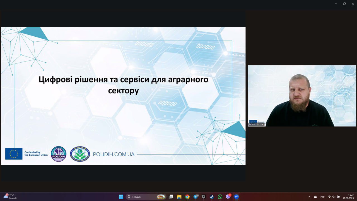357x201 pixels.
Task: Click the volume speaker tray icon
Action: [x=334, y=197]
